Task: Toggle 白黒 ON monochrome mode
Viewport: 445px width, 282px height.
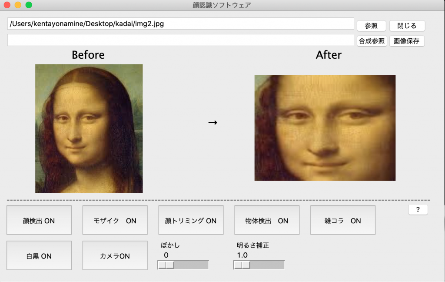Action: (x=39, y=255)
